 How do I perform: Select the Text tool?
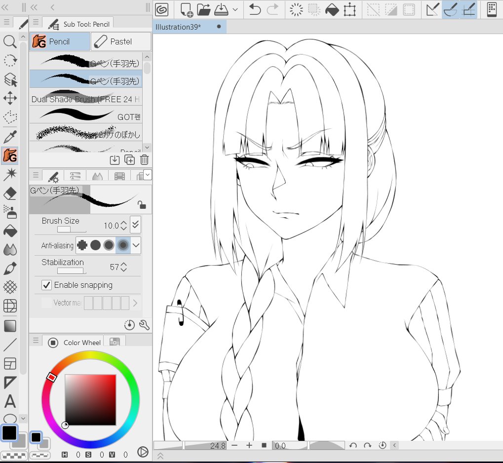pyautogui.click(x=9, y=401)
